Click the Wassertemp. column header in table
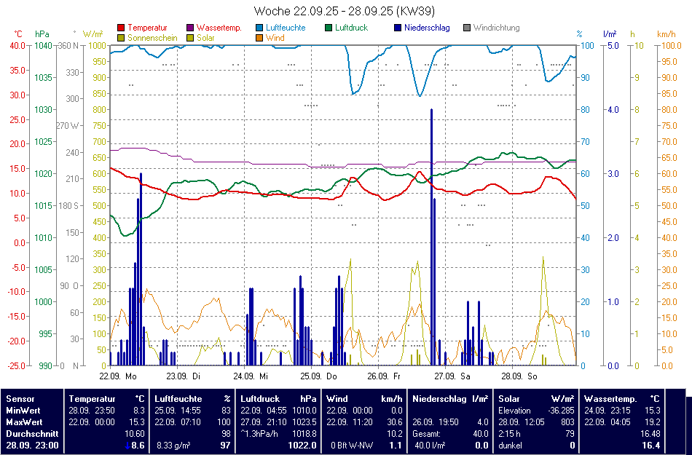The height and width of the screenshot is (455, 692). (610, 399)
